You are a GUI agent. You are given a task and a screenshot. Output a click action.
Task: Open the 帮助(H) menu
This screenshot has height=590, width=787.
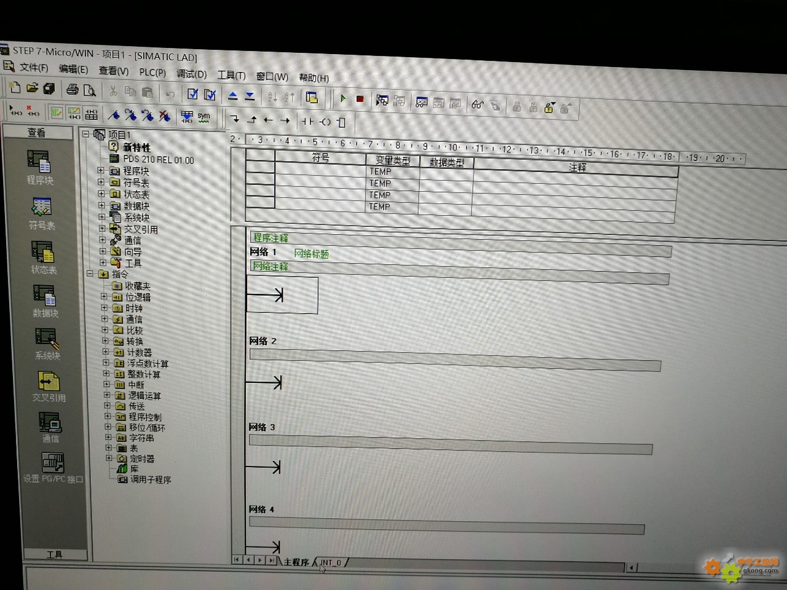click(314, 77)
